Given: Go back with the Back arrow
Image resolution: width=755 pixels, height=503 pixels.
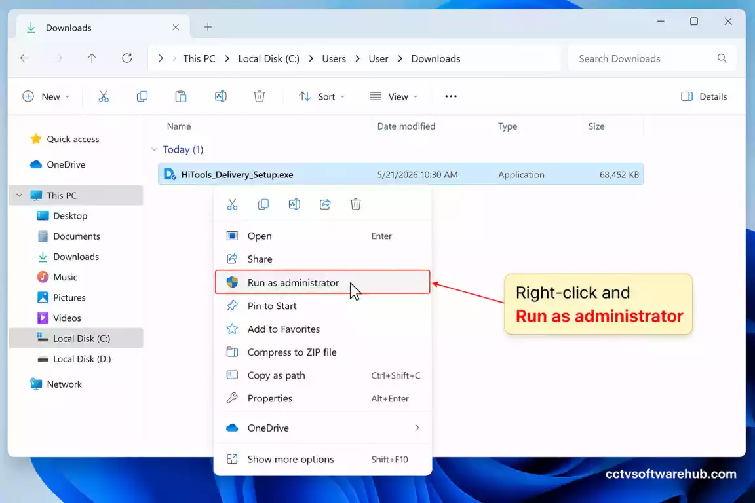Looking at the screenshot, I should click(x=24, y=58).
